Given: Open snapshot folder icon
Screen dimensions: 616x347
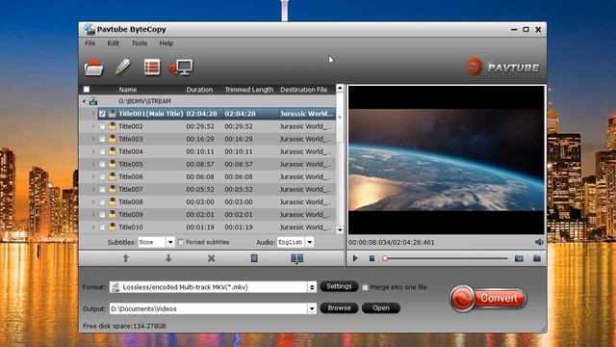Looking at the screenshot, I should tap(537, 258).
